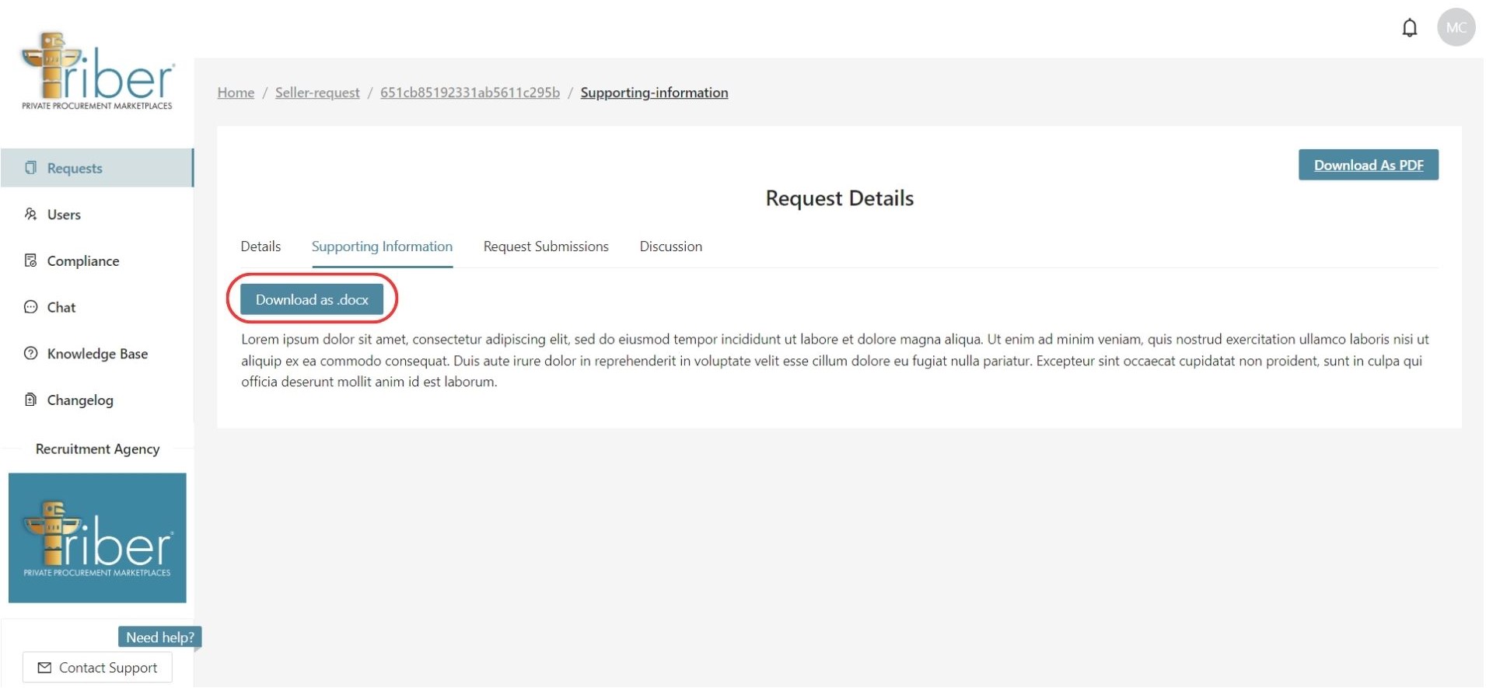
Task: Switch to the Request Submissions tab
Action: coord(546,246)
